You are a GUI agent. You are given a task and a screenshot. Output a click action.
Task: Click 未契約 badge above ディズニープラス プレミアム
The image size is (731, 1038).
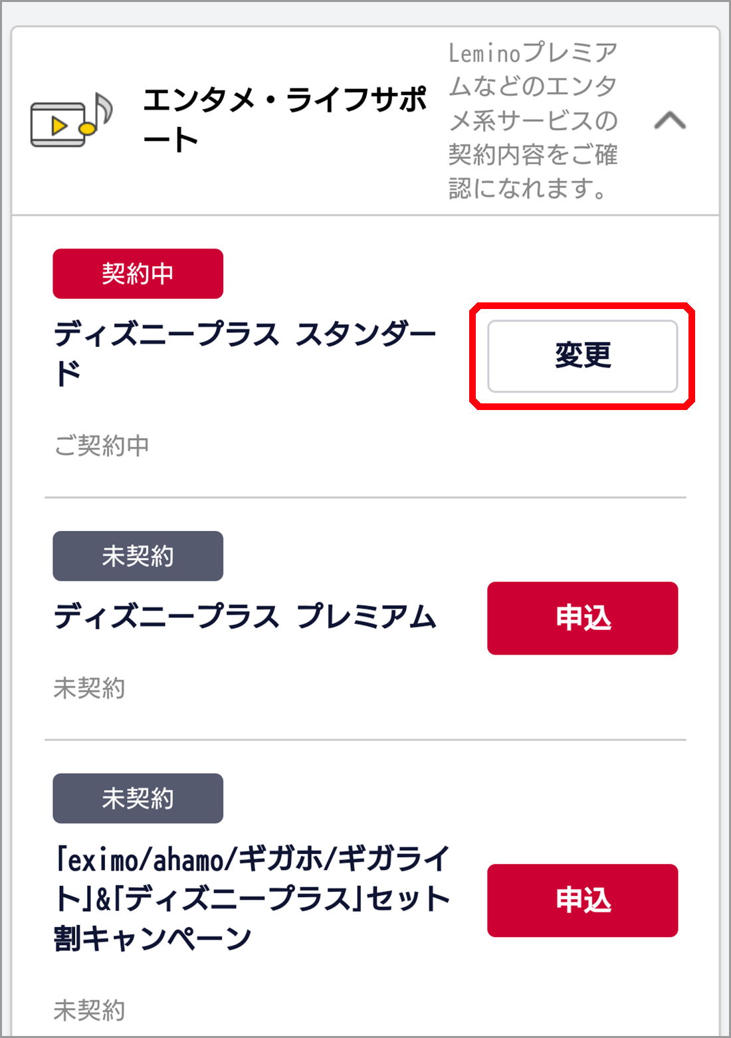pyautogui.click(x=138, y=556)
